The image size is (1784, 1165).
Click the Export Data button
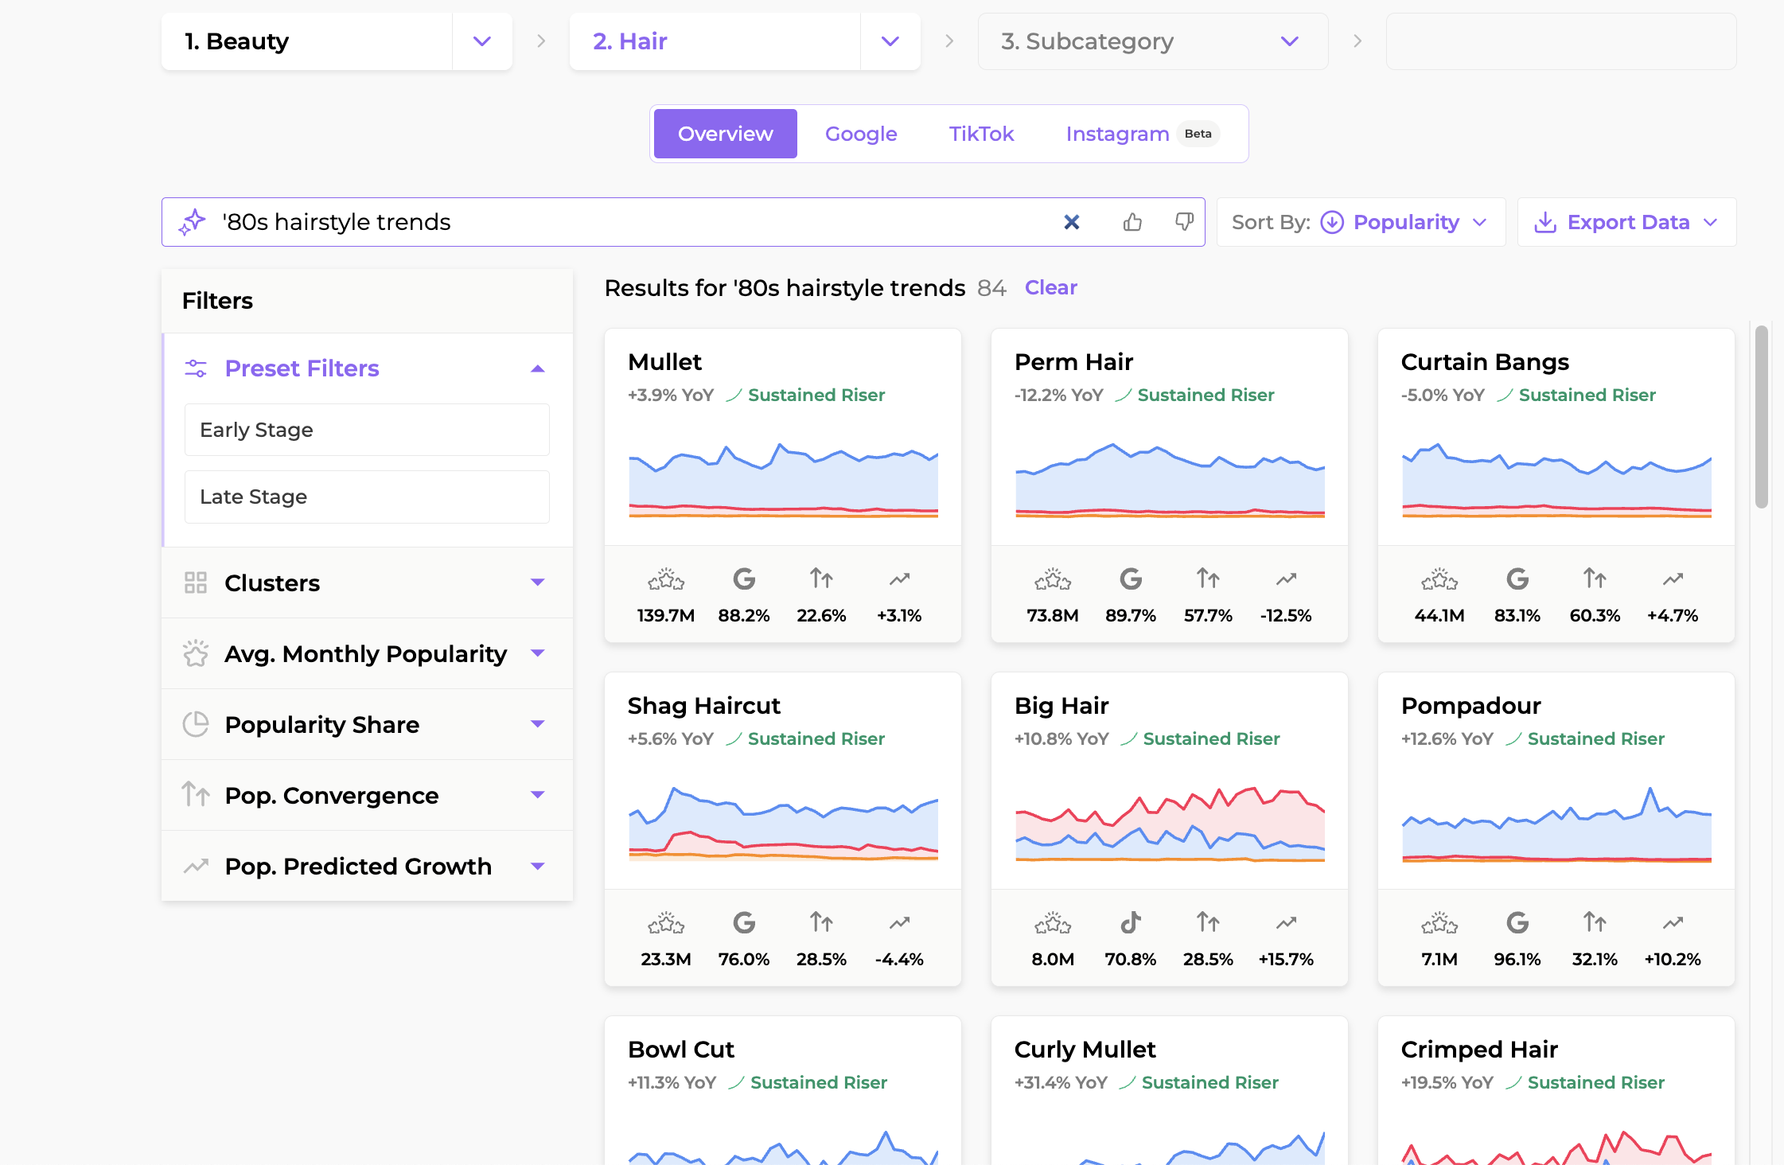[x=1626, y=222]
